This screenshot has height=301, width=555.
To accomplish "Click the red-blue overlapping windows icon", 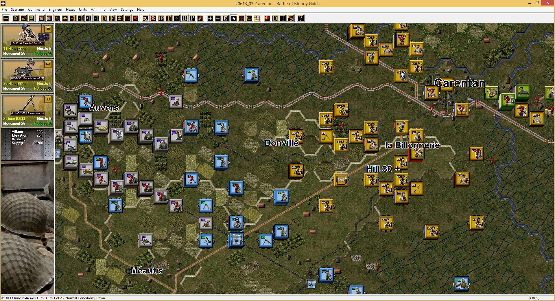I will [290, 19].
